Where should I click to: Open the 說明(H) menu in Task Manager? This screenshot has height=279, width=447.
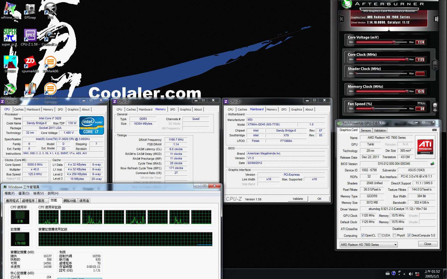(53, 193)
